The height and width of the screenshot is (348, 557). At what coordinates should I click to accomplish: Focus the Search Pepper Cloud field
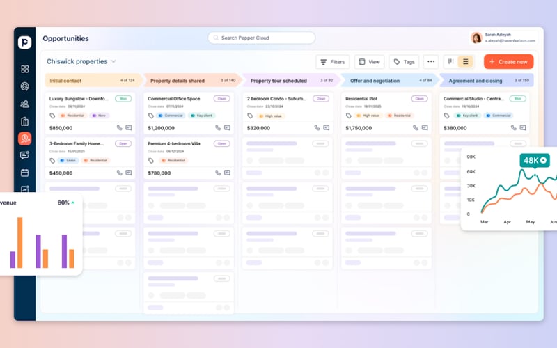pos(262,38)
